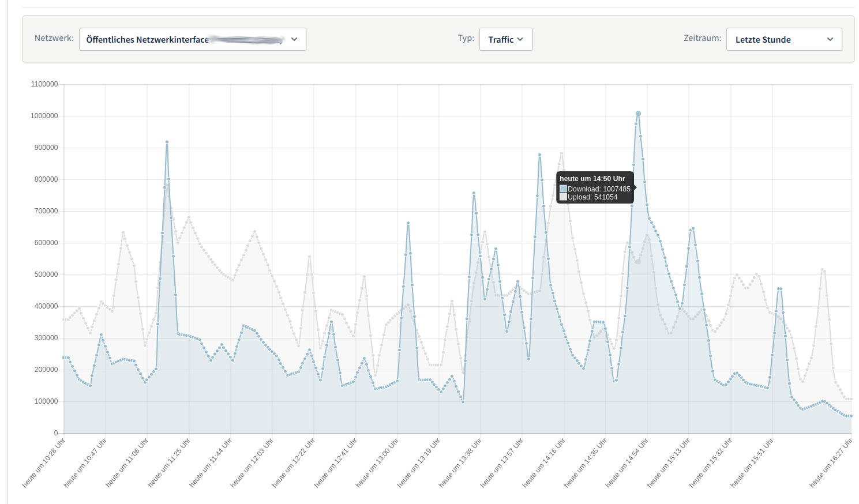Image resolution: width=859 pixels, height=504 pixels.
Task: Click the chevron arrow in the Netzwerk selector
Action: coord(294,39)
